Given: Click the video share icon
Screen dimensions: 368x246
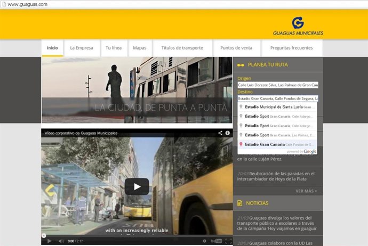Looking at the screenshot, I should 220,133.
